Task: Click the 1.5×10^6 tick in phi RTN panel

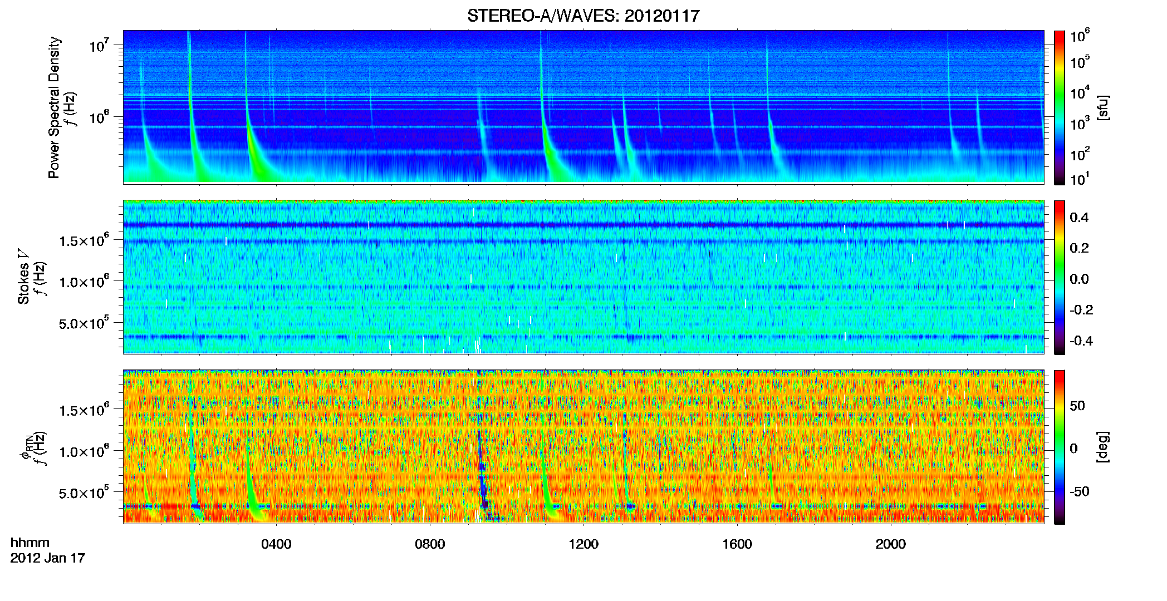Action: 84,410
